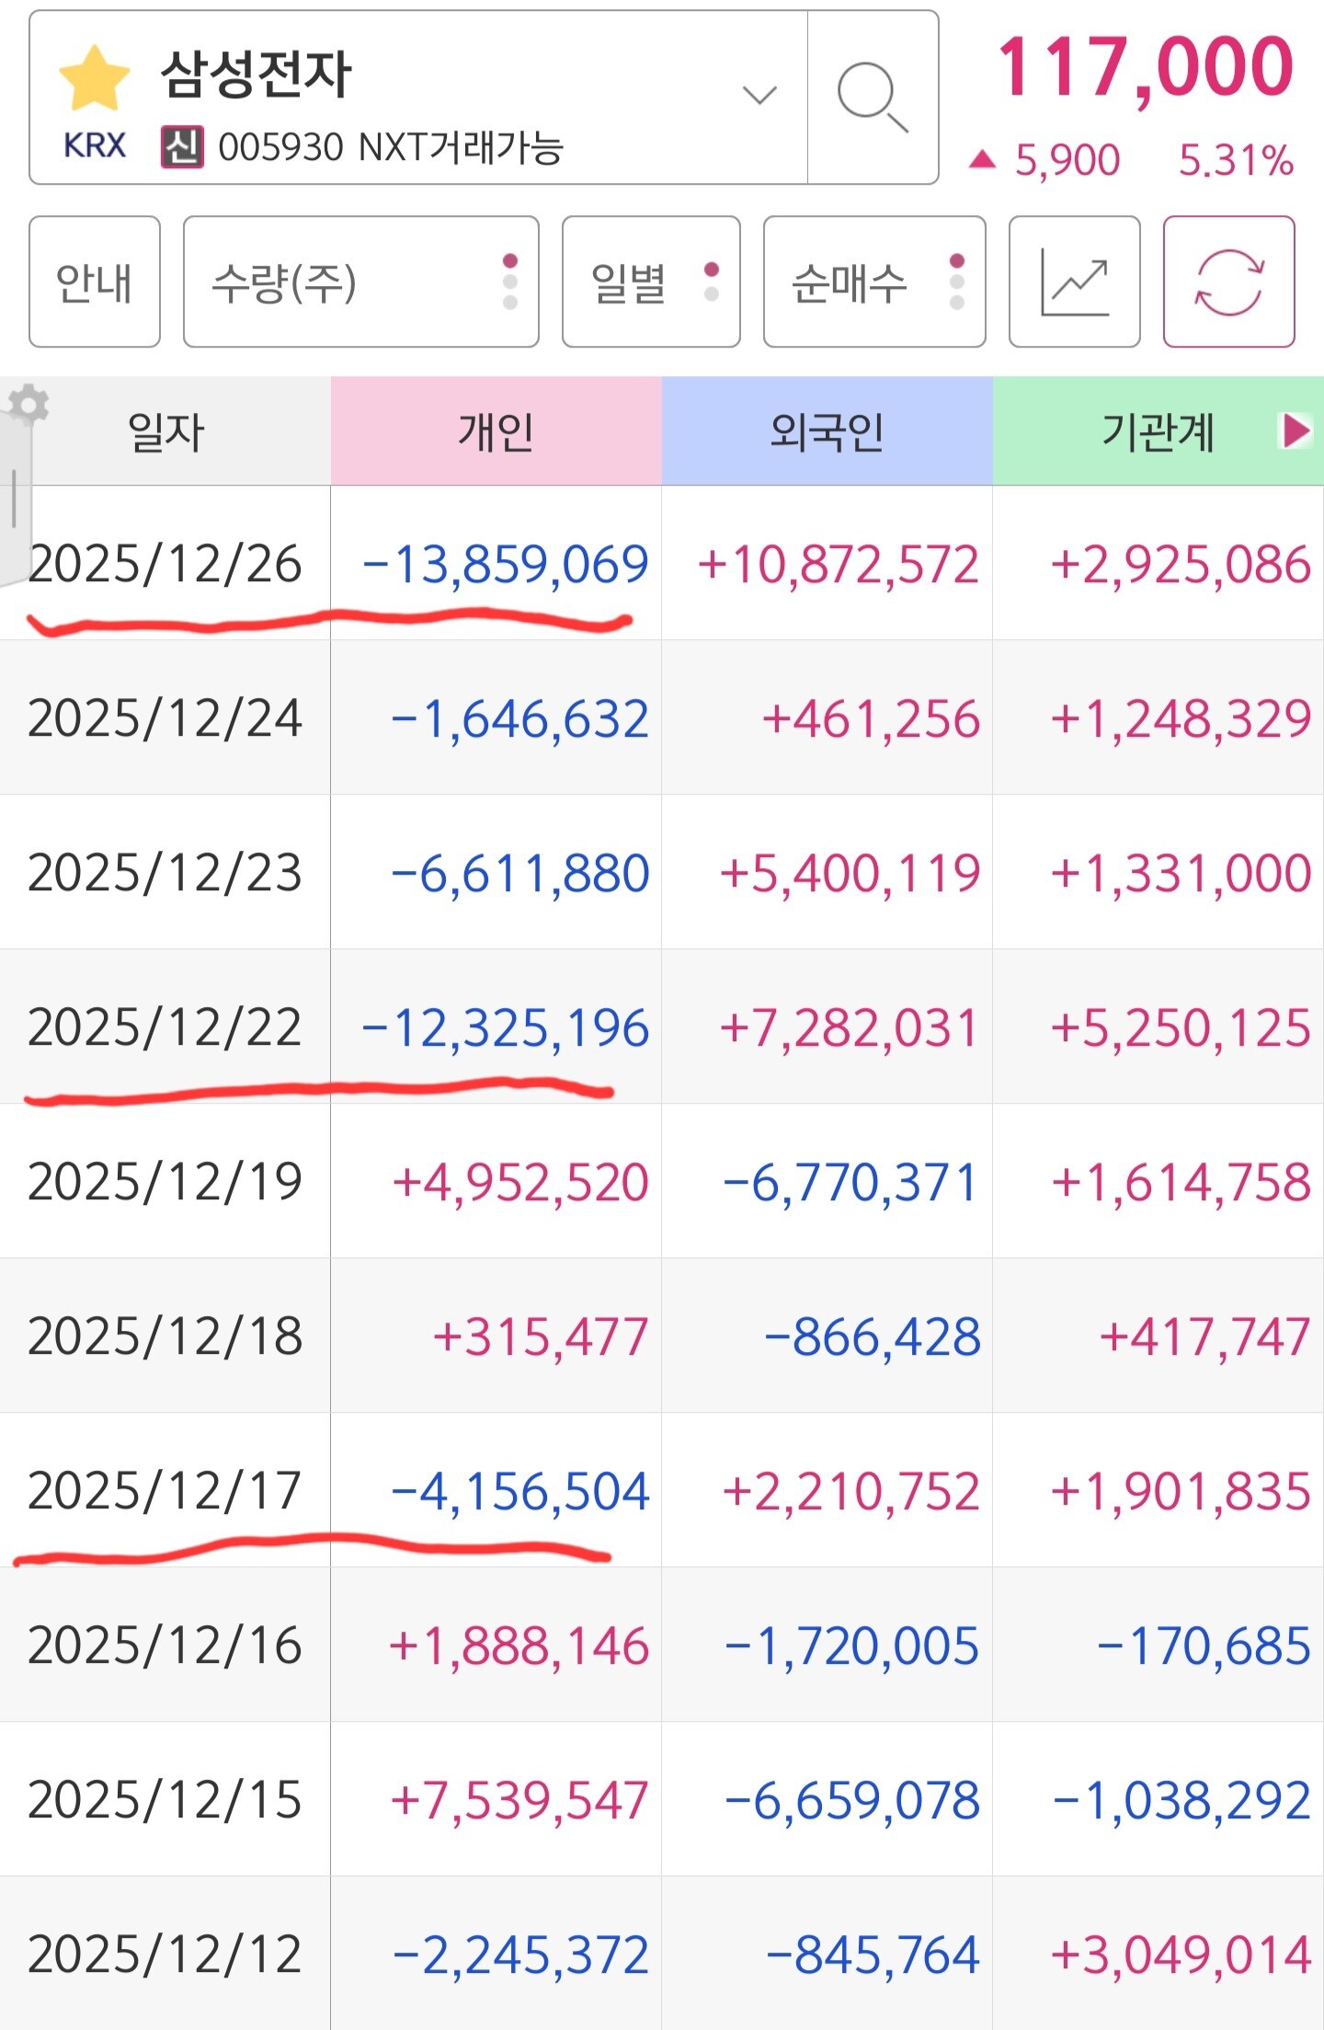Expand the 삼성전자 stock dropdown chevron
Screen dimensions: 1324x2030
point(759,95)
